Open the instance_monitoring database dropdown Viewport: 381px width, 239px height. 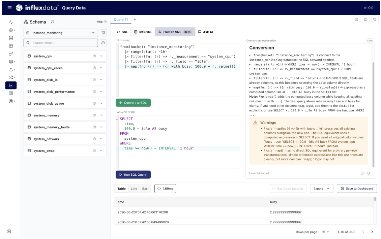pyautogui.click(x=61, y=33)
